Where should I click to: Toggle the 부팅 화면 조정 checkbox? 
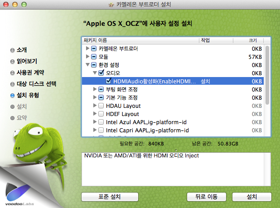(x=101, y=89)
